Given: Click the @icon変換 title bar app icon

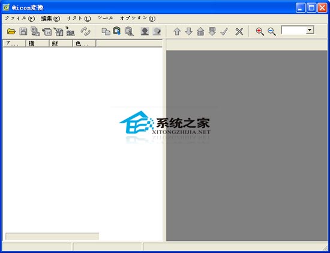Looking at the screenshot, I should tap(6, 7).
